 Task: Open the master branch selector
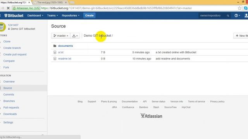point(61,36)
